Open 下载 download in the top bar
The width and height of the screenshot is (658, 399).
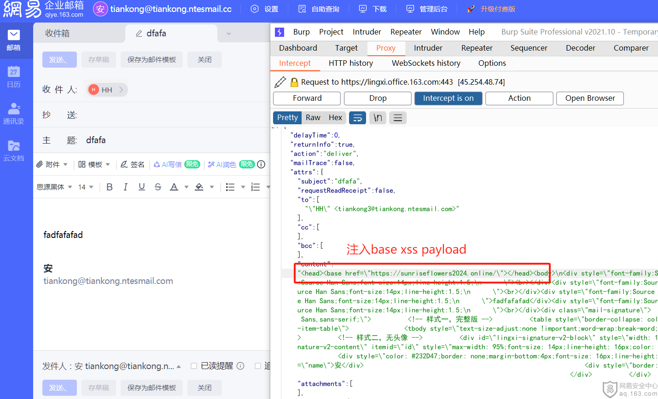[x=373, y=9]
